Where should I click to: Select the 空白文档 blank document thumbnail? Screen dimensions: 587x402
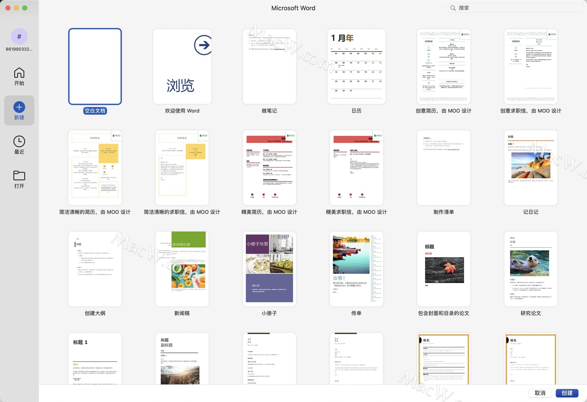95,67
